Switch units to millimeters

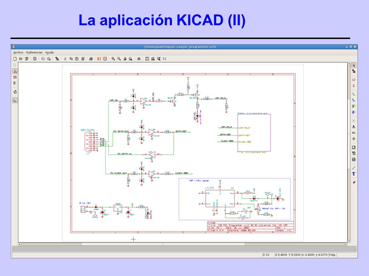pos(15,77)
